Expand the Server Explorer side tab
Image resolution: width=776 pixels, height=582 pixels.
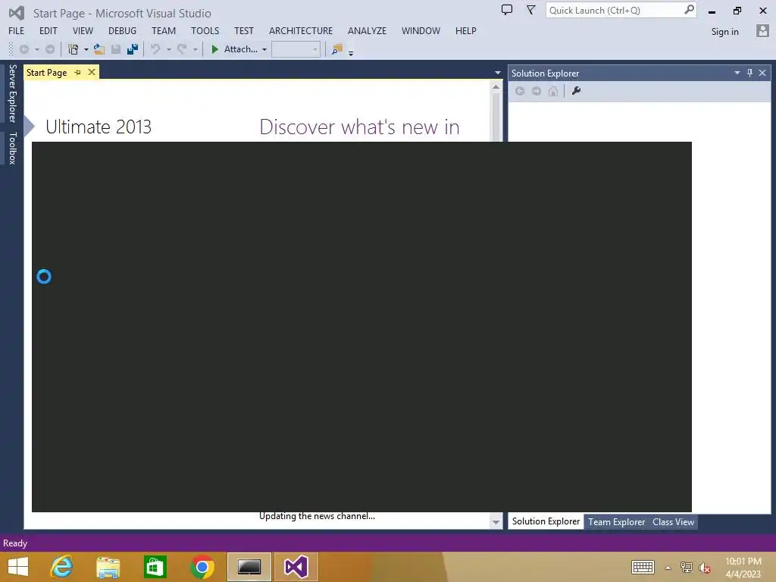point(12,93)
